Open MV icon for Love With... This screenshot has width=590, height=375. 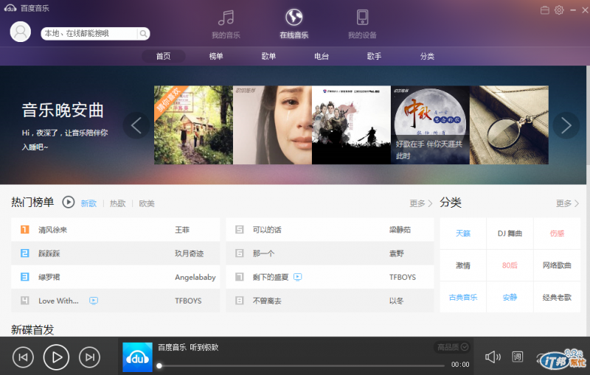94,301
